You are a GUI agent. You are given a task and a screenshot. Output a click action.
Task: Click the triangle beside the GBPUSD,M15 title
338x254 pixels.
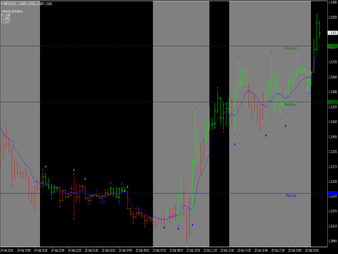(x=2, y=3)
